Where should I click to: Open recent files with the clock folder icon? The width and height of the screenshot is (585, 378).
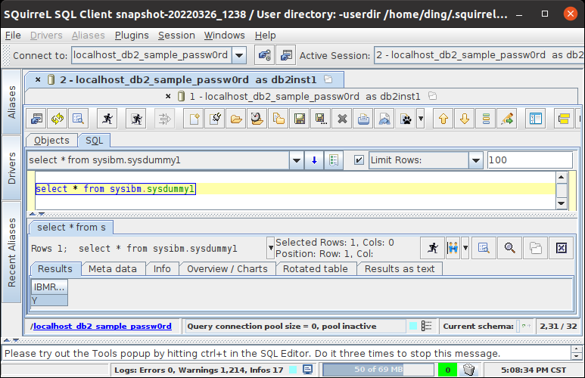[x=257, y=119]
